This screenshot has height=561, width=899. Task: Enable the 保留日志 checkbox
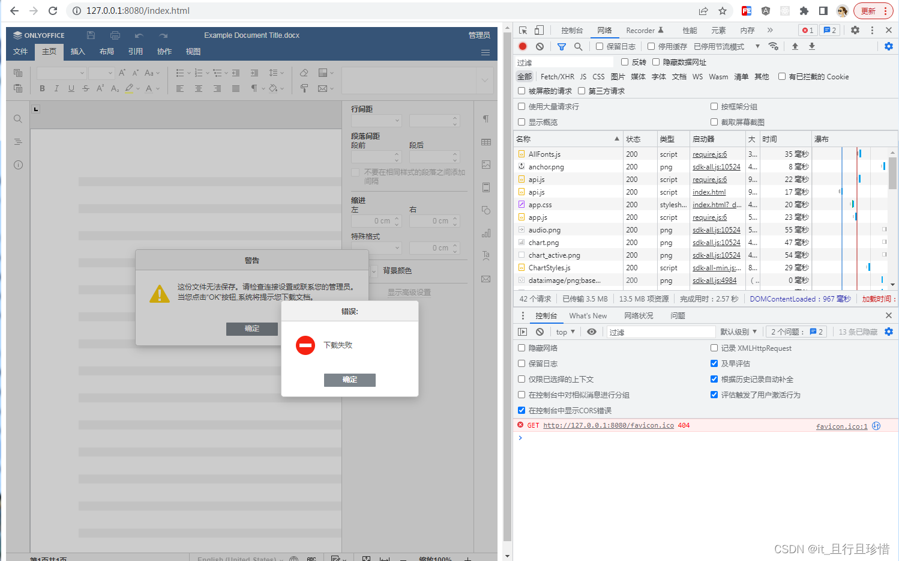(x=600, y=46)
